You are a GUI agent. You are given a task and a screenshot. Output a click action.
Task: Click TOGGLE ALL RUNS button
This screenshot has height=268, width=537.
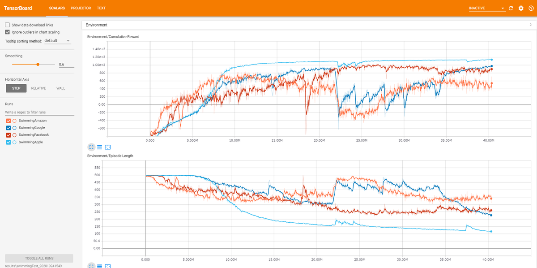tap(39, 258)
